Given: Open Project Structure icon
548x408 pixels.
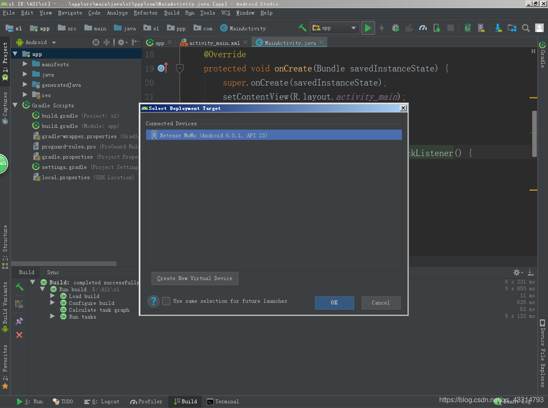Looking at the screenshot, I should pyautogui.click(x=512, y=28).
